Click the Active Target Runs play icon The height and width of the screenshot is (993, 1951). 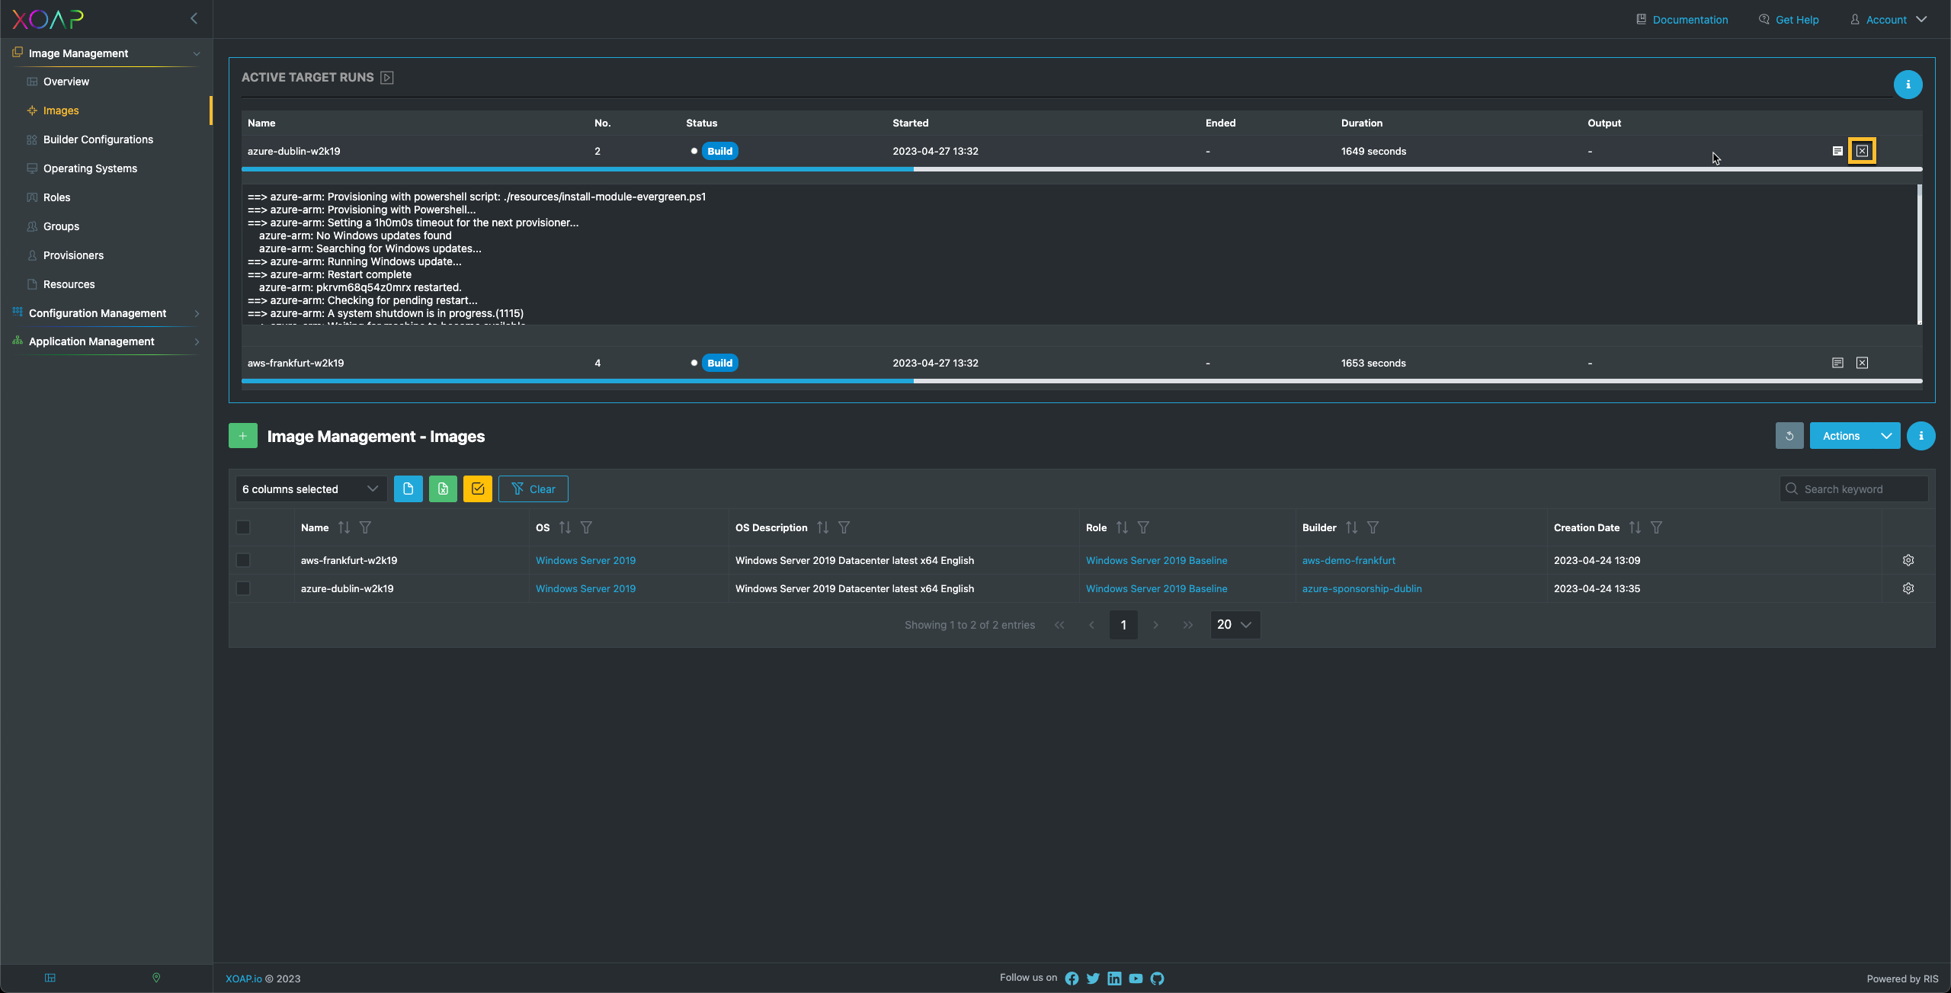coord(387,78)
